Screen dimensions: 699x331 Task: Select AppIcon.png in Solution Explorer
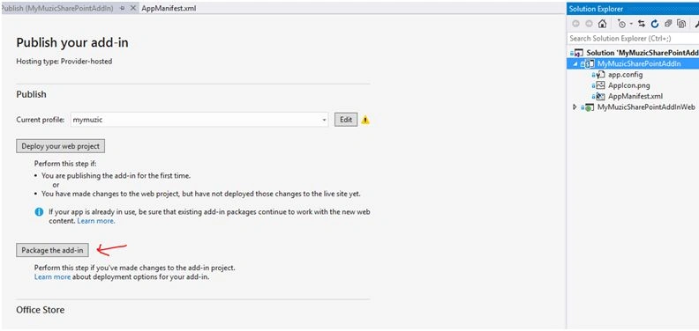click(x=628, y=85)
